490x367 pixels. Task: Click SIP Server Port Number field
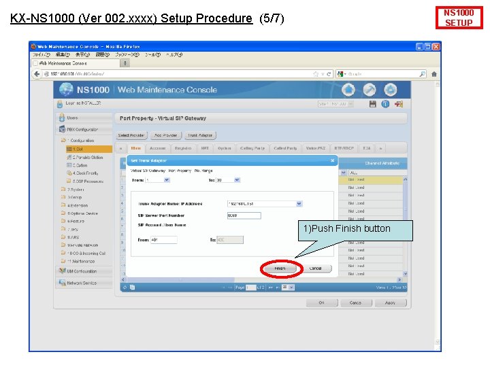tap(244, 215)
